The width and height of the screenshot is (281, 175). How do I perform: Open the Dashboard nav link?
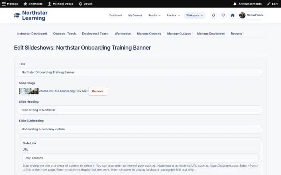[116, 15]
